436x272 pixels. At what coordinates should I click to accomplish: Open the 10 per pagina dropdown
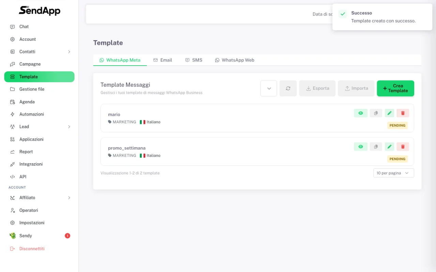pos(393,173)
